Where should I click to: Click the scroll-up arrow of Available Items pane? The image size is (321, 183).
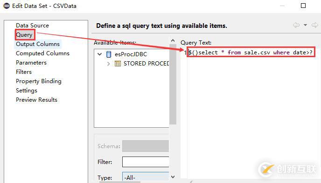point(173,40)
